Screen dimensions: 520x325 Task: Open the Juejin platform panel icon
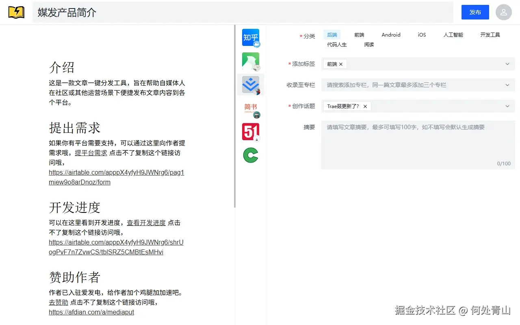[251, 85]
